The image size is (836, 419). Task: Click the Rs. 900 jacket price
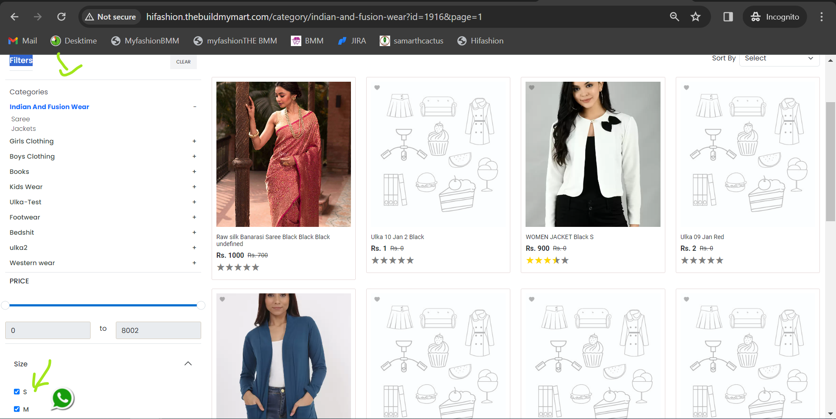tap(537, 248)
